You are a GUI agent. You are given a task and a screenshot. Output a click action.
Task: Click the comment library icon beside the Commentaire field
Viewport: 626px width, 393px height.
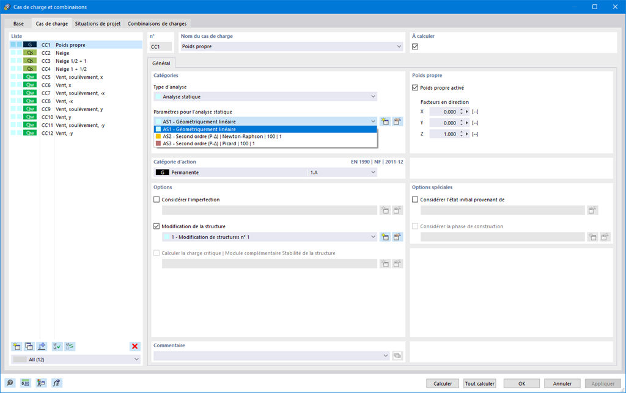pos(397,356)
